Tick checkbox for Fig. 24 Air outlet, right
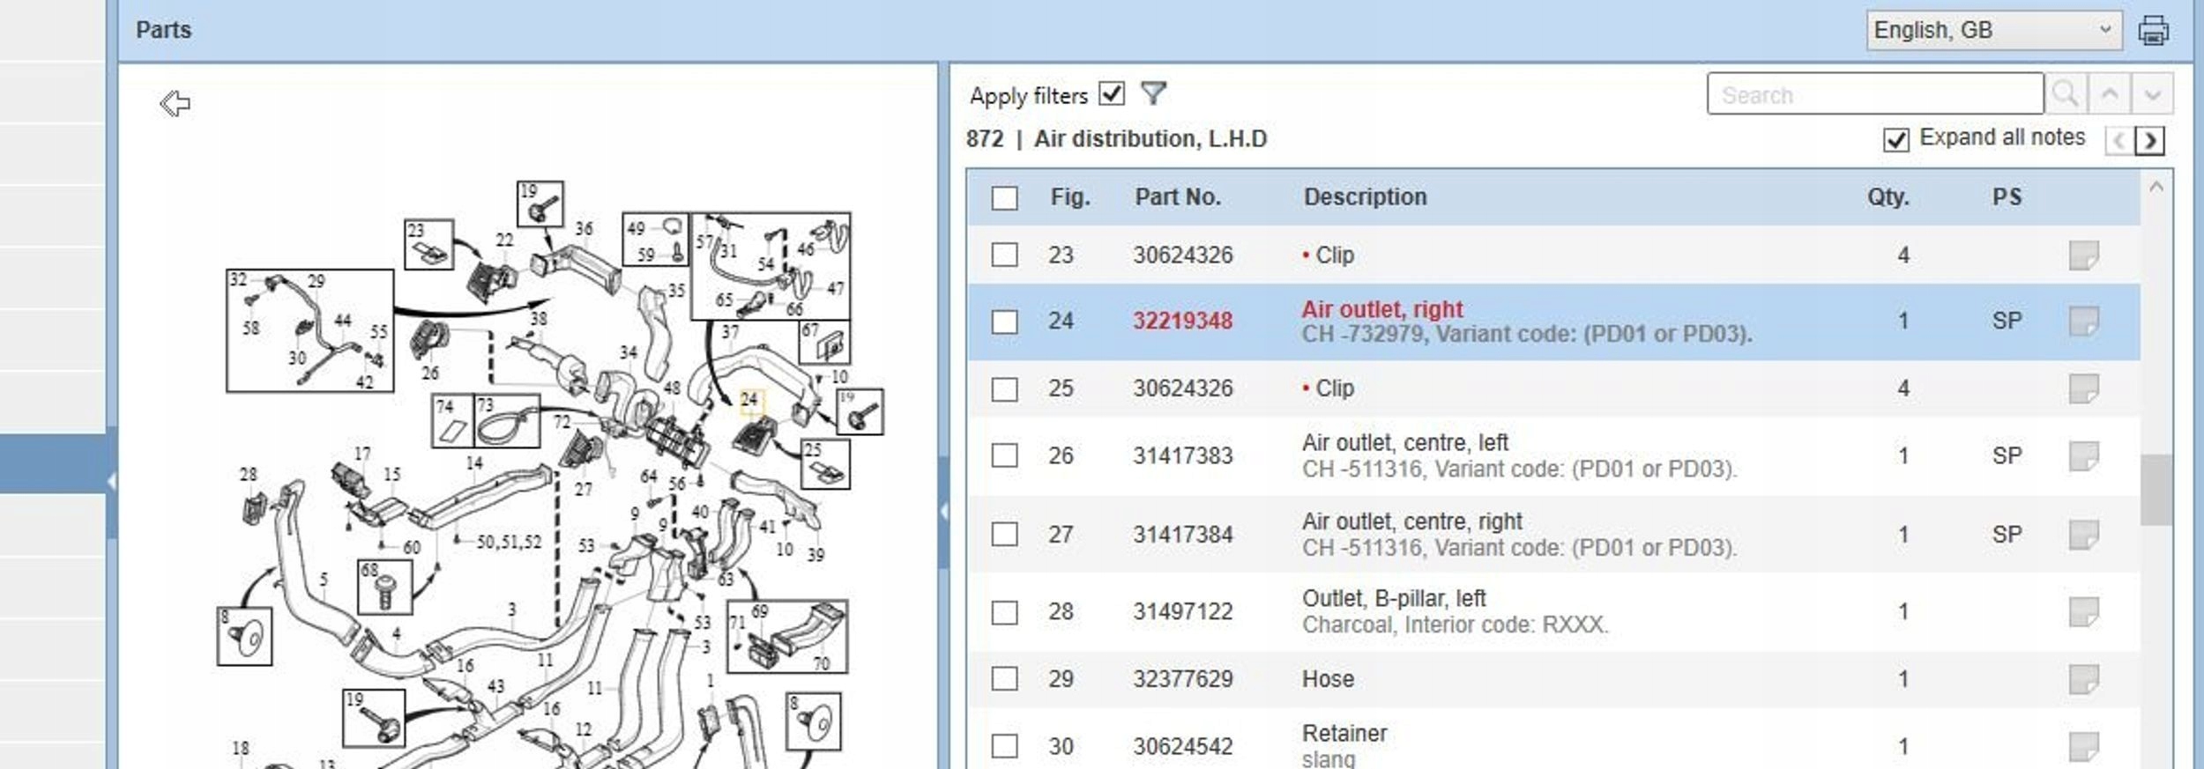 click(1004, 322)
